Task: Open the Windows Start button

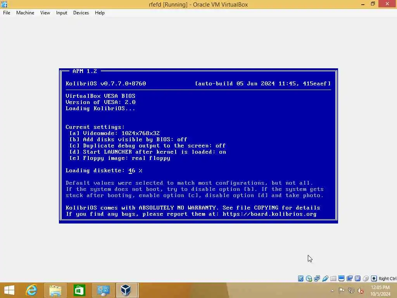Action: pyautogui.click(x=9, y=290)
